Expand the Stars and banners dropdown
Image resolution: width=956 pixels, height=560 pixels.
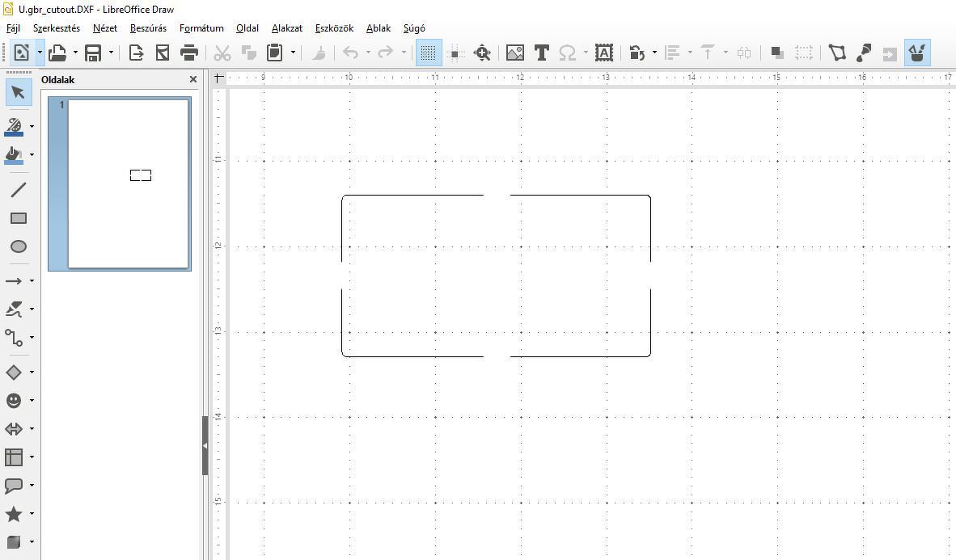point(32,514)
